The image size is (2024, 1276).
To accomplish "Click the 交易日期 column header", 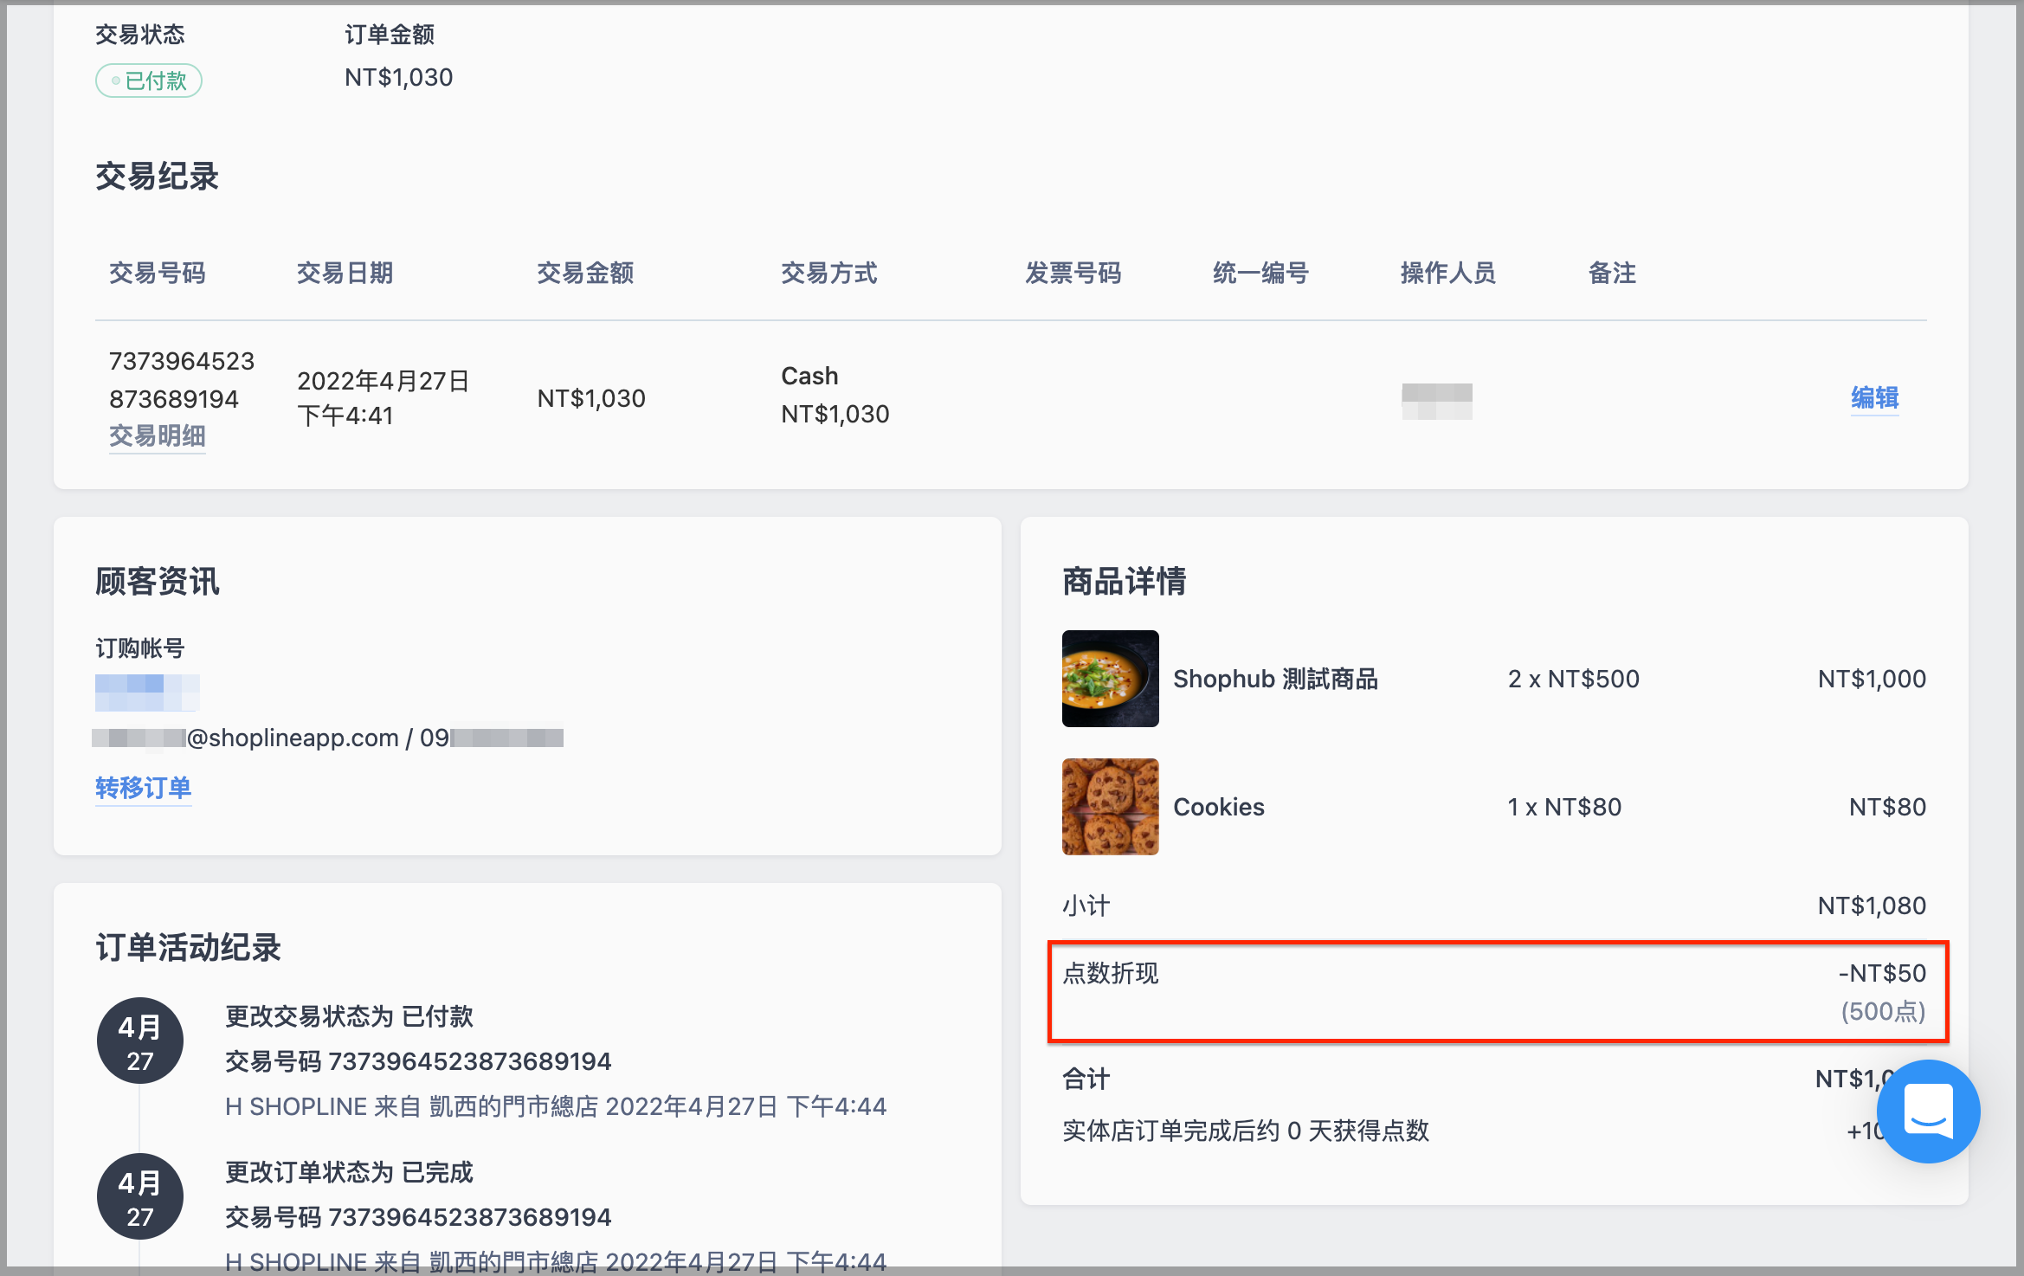I will pos(345,273).
